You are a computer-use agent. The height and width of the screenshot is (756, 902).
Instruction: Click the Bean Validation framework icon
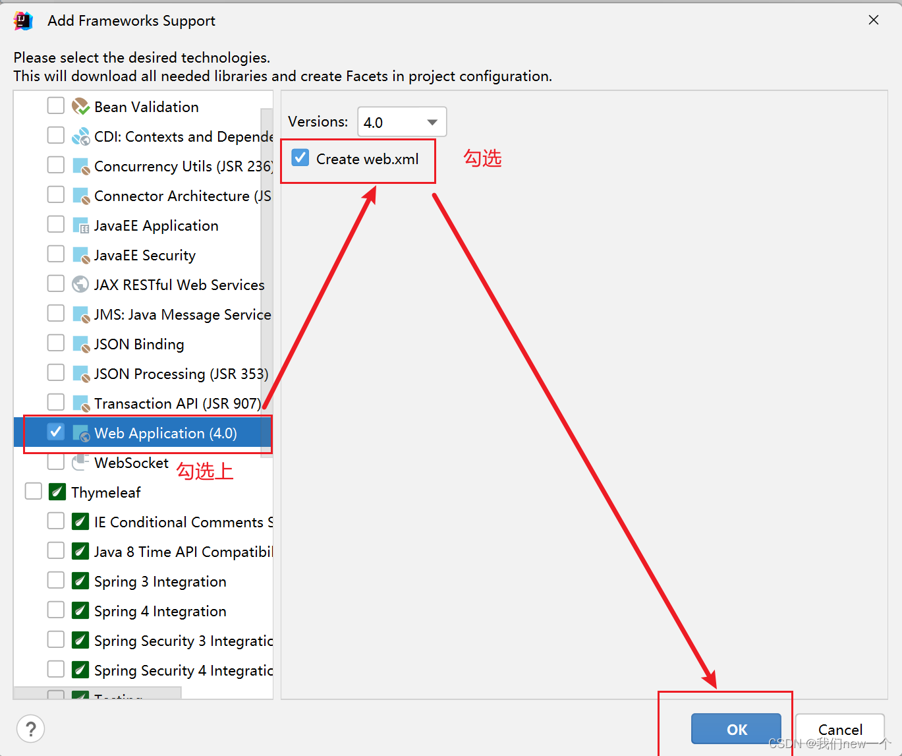click(80, 106)
